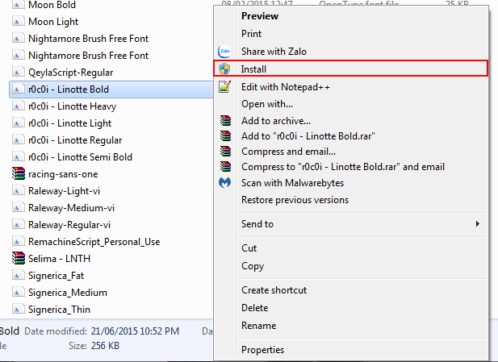
Task: Click the Malwarebytes scan icon
Action: [x=225, y=183]
